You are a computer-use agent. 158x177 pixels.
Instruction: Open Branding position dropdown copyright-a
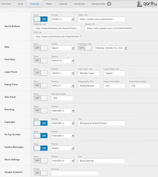click(63, 111)
